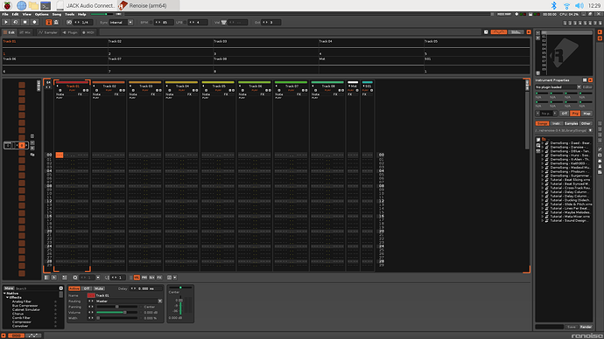Click the quantize icon in editor toolbar

pyautogui.click(x=75, y=278)
